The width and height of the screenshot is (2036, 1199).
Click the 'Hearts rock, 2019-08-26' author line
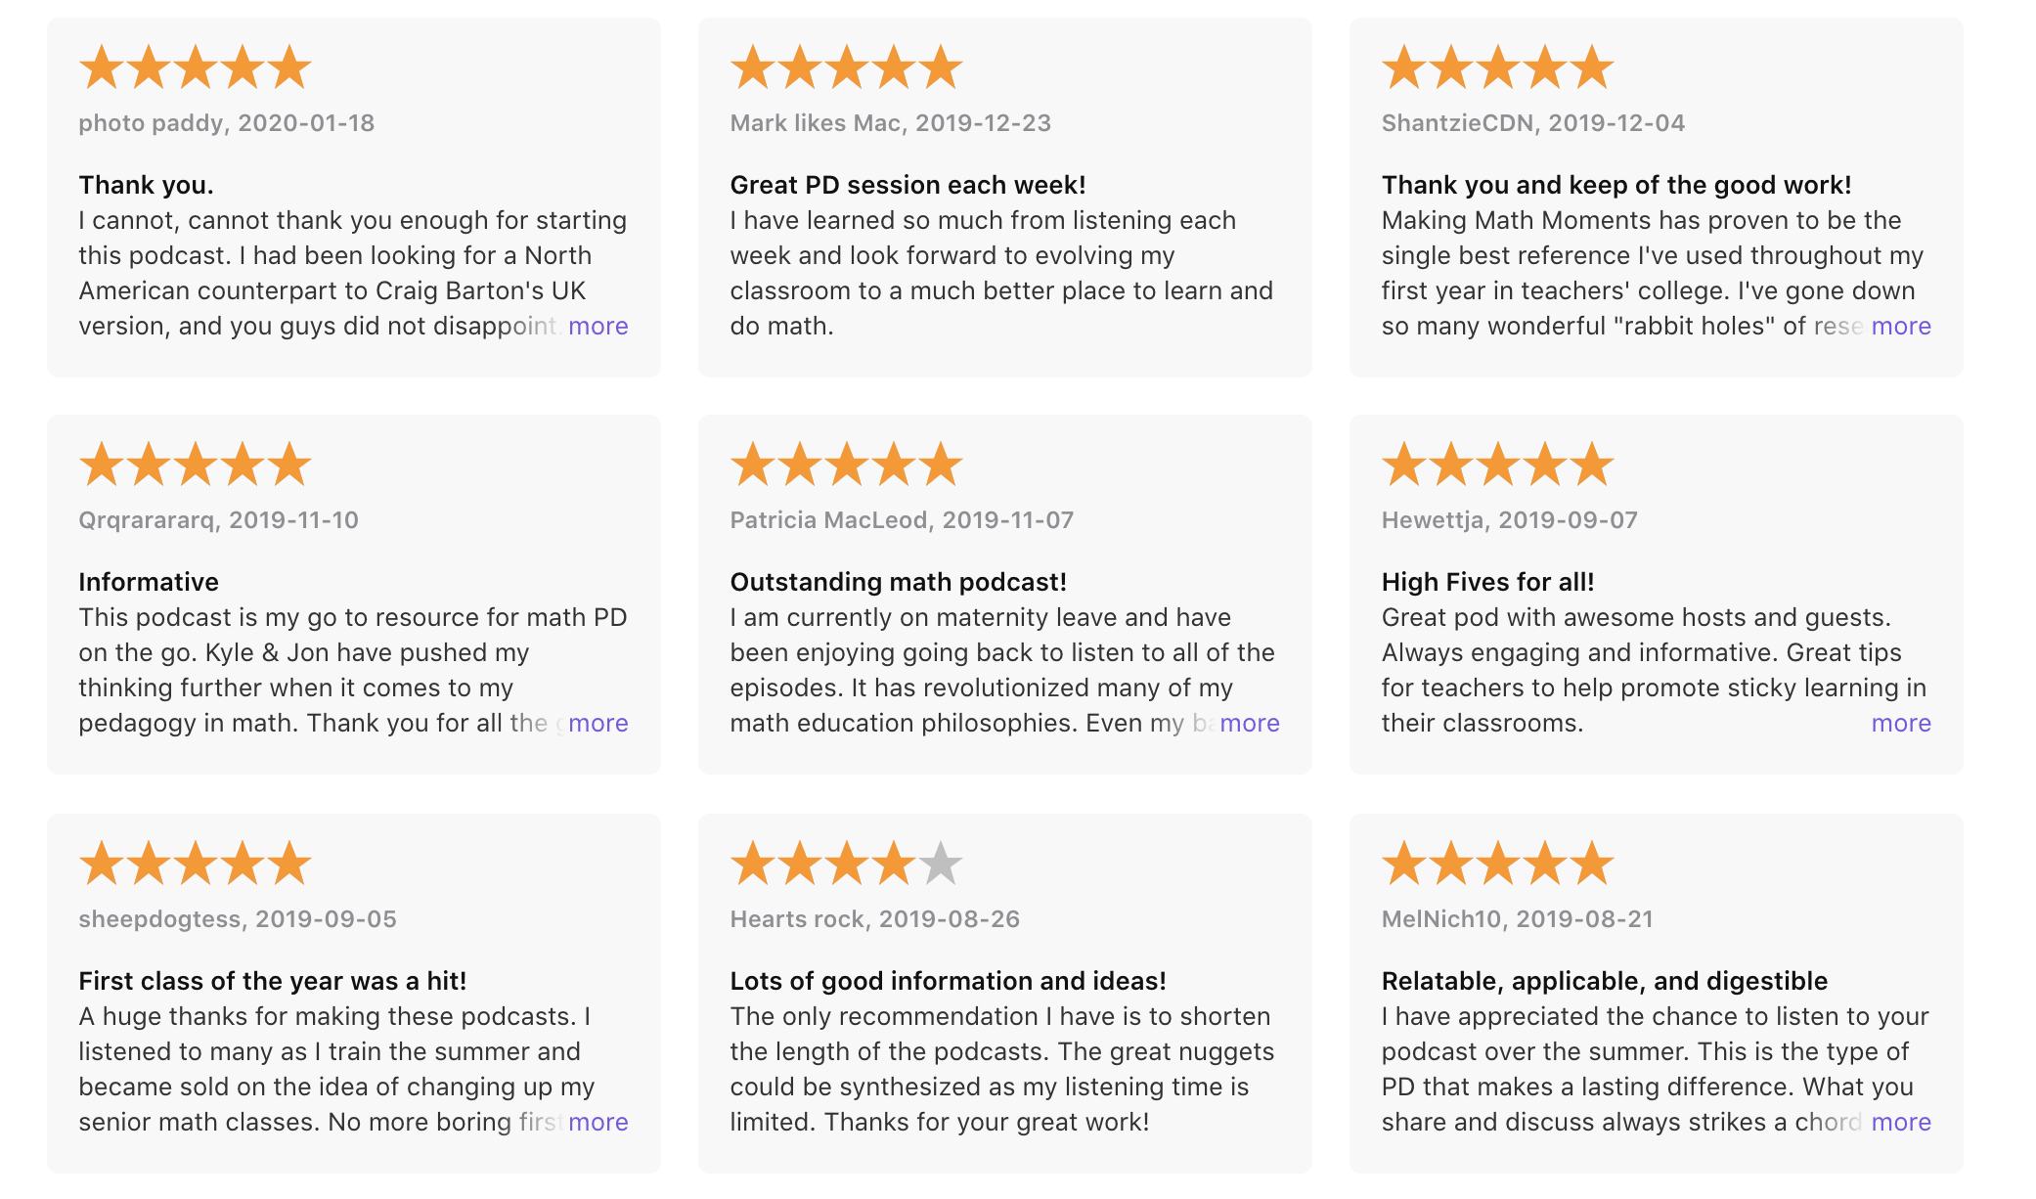(874, 919)
